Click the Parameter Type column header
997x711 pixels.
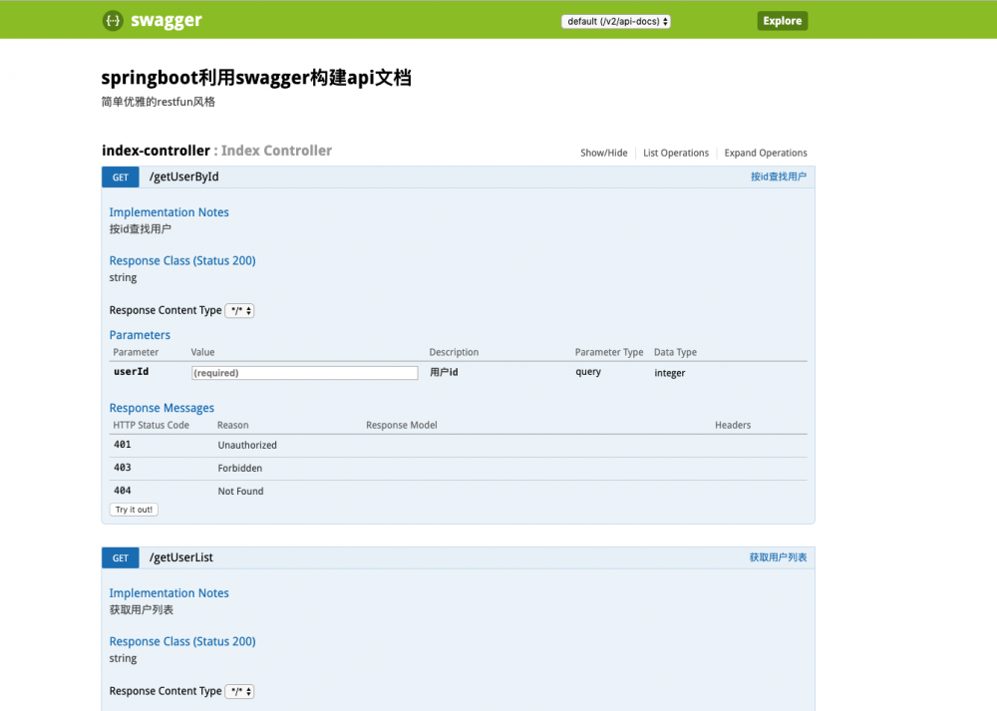click(x=609, y=352)
